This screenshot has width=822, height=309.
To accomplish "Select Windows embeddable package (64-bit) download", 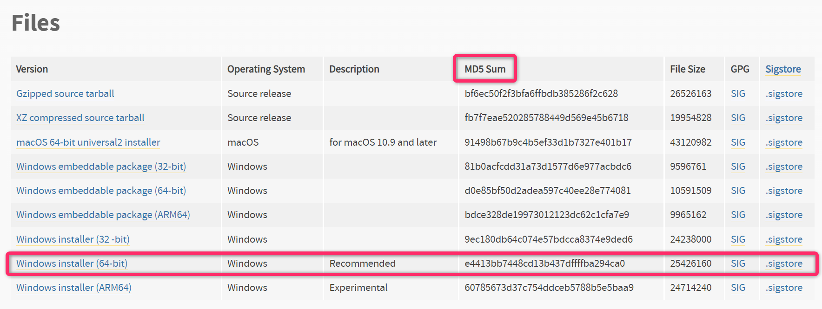I will point(101,191).
